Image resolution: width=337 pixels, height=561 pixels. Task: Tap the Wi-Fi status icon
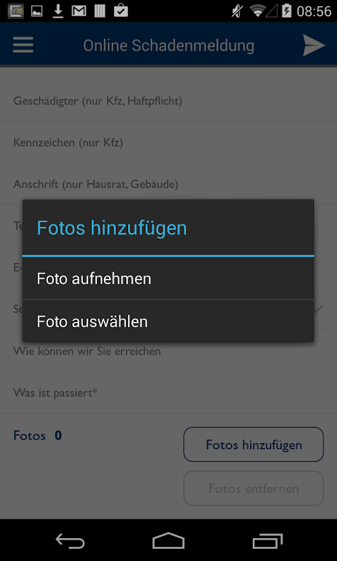pos(257,11)
